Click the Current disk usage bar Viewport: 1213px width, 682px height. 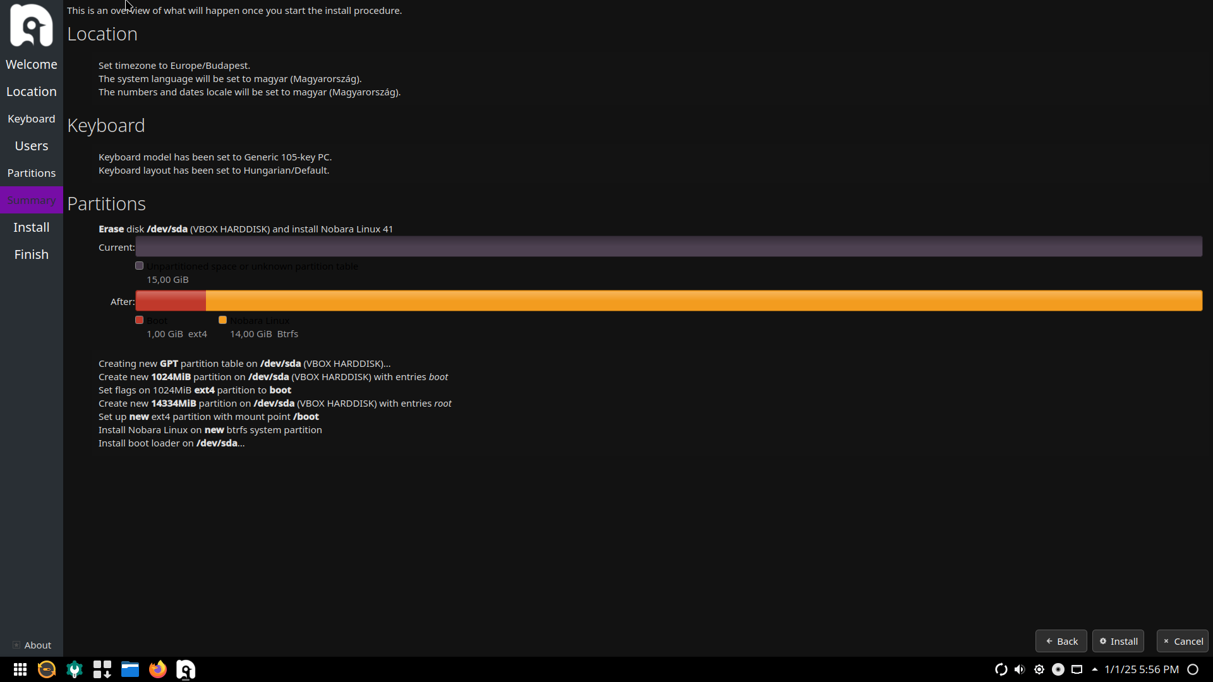(669, 247)
